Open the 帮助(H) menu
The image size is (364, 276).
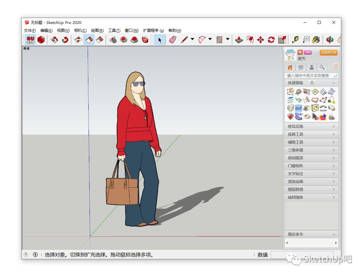click(x=175, y=30)
